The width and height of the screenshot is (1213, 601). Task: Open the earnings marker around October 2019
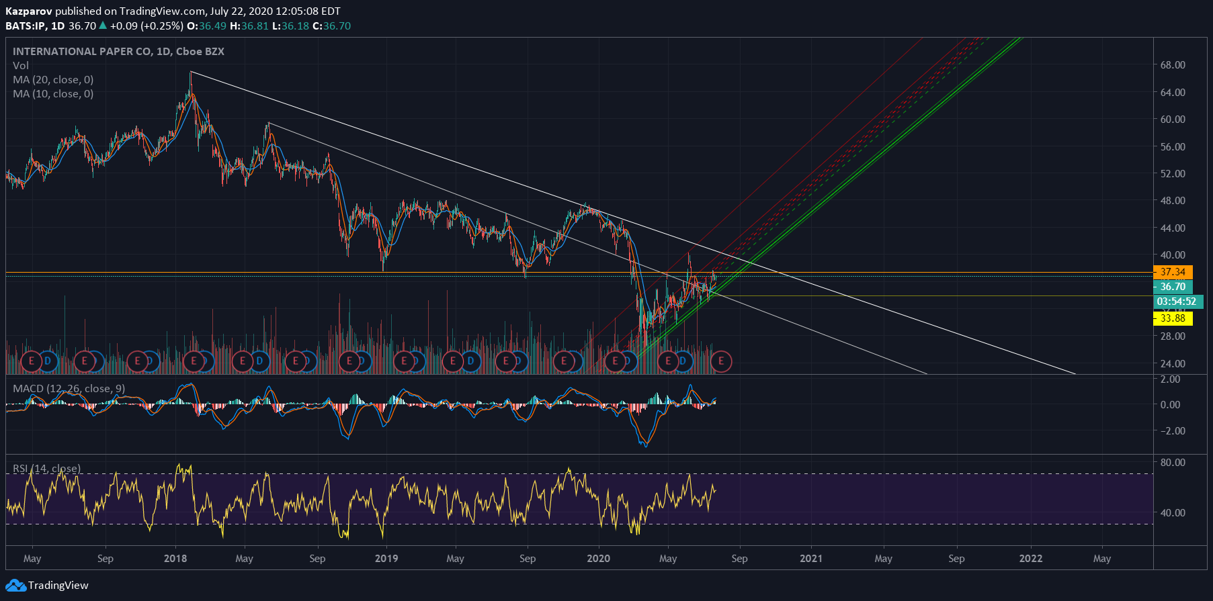pos(564,361)
